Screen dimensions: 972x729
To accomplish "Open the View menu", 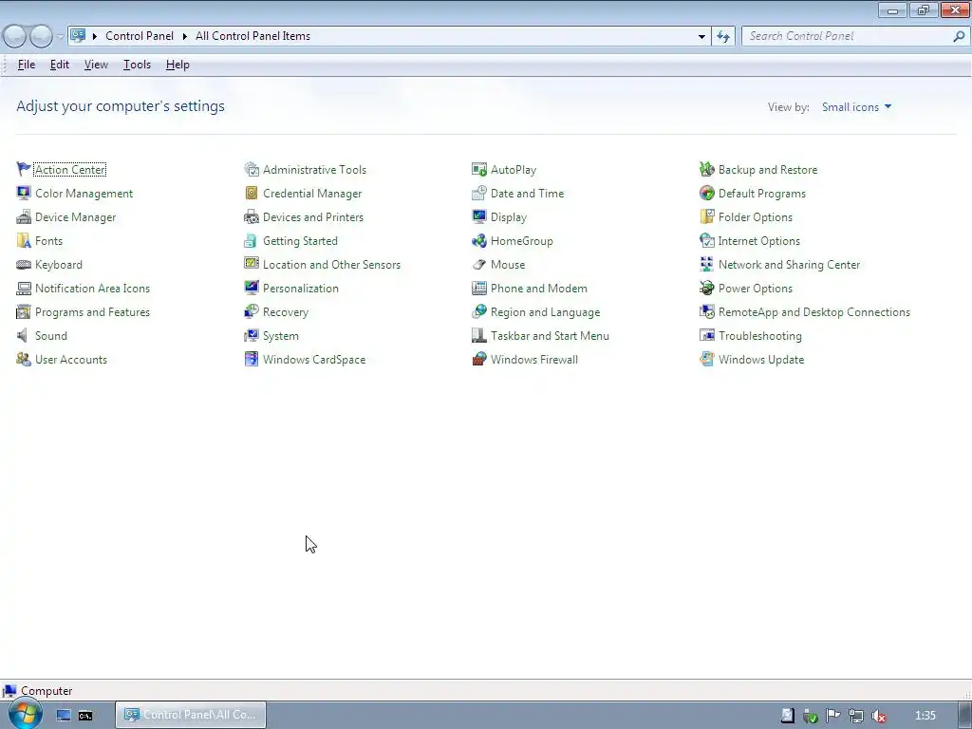I will pos(96,65).
